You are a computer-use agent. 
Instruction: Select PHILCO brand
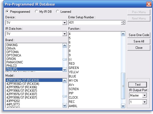point(34,66)
